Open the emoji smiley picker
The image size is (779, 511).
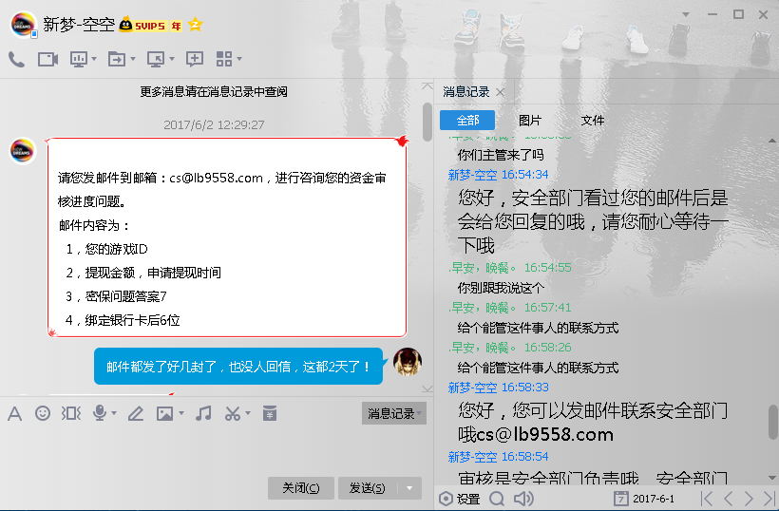click(43, 413)
